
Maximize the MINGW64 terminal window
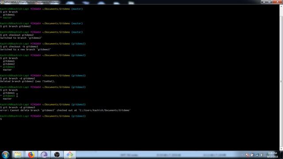click(x=269, y=2)
